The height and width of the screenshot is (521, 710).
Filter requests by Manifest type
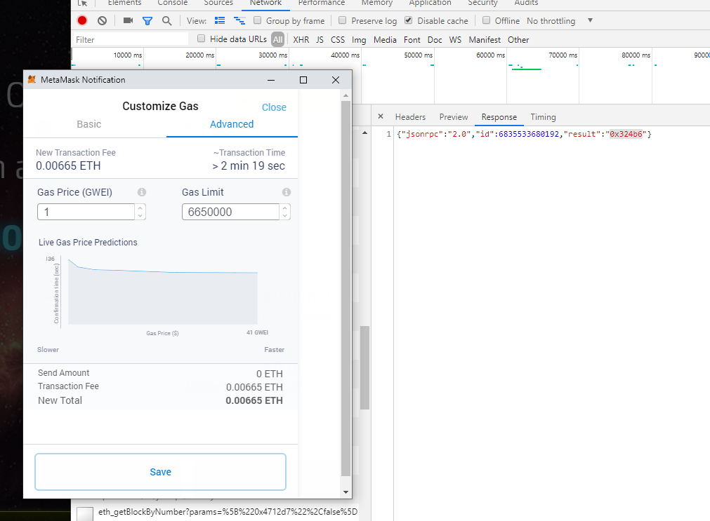tap(485, 40)
